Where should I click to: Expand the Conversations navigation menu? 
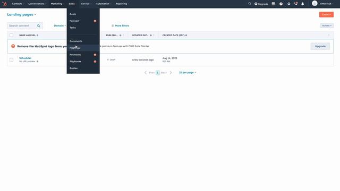pos(37,4)
